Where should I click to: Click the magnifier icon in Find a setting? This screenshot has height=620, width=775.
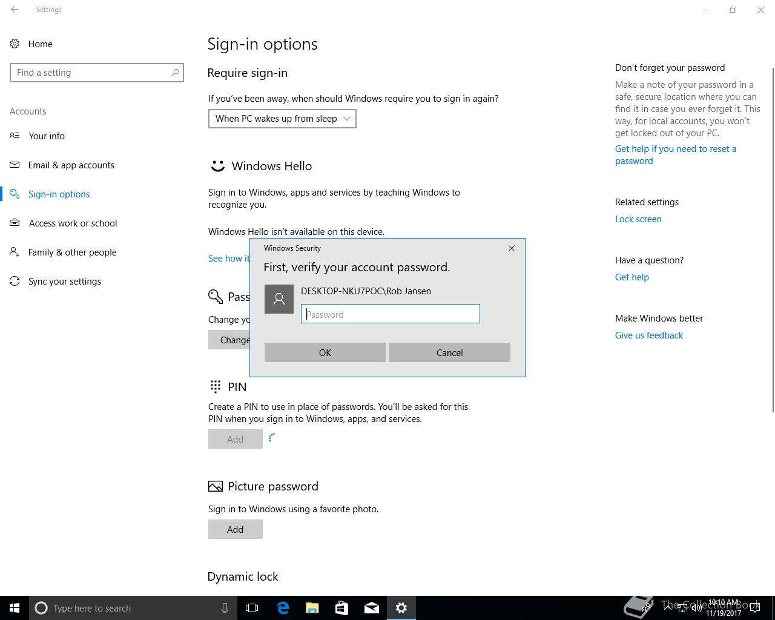tap(175, 73)
